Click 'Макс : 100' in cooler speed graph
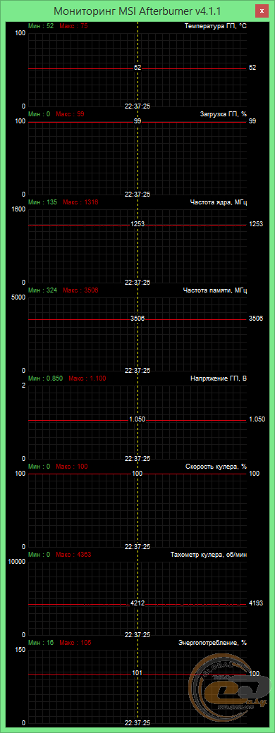 [x=71, y=467]
